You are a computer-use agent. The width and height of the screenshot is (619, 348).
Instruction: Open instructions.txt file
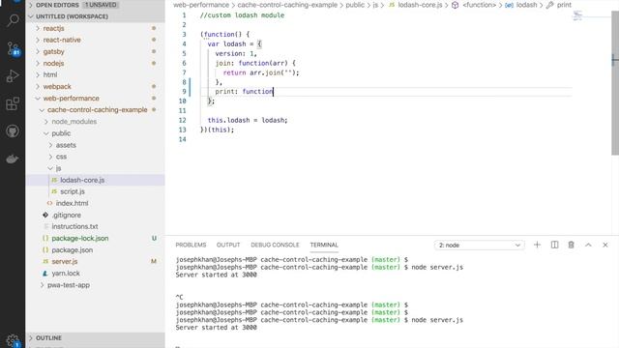coord(74,226)
